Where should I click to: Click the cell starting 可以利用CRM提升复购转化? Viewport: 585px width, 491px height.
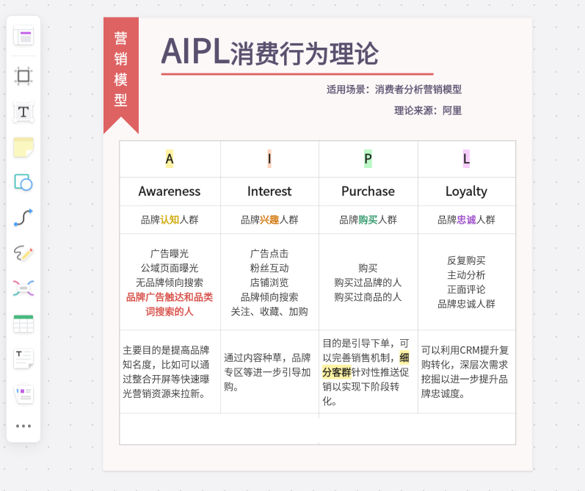(467, 371)
